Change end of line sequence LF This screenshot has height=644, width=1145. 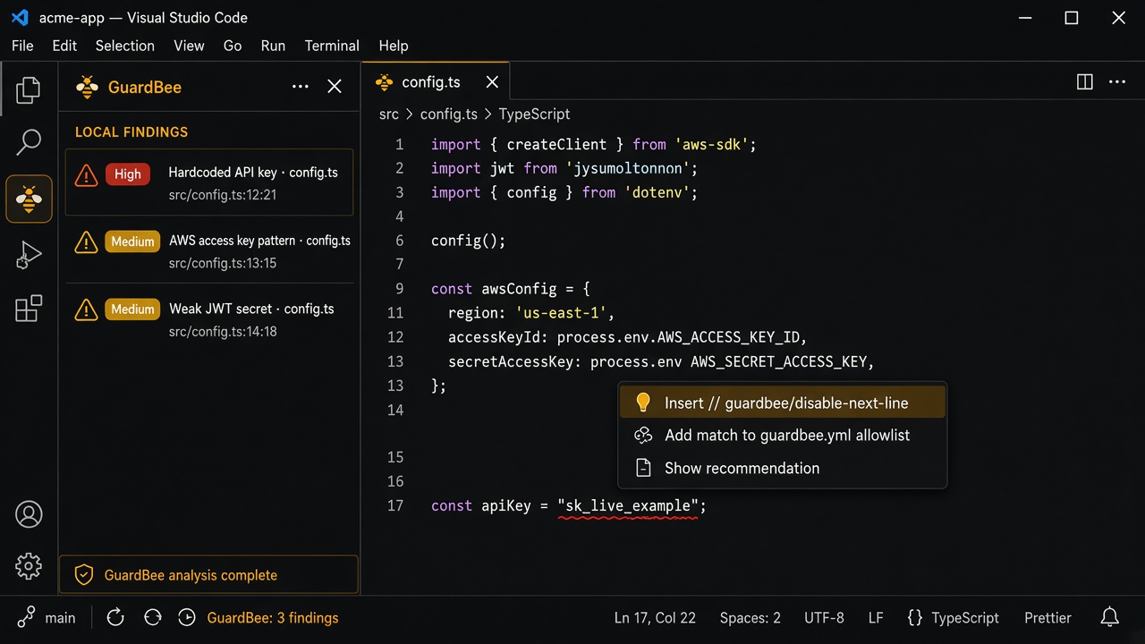[x=876, y=618]
